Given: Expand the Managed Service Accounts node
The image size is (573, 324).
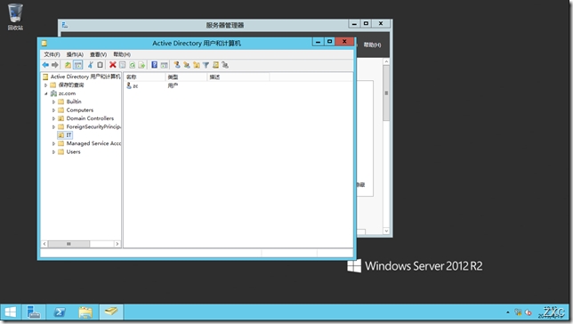Looking at the screenshot, I should click(53, 143).
